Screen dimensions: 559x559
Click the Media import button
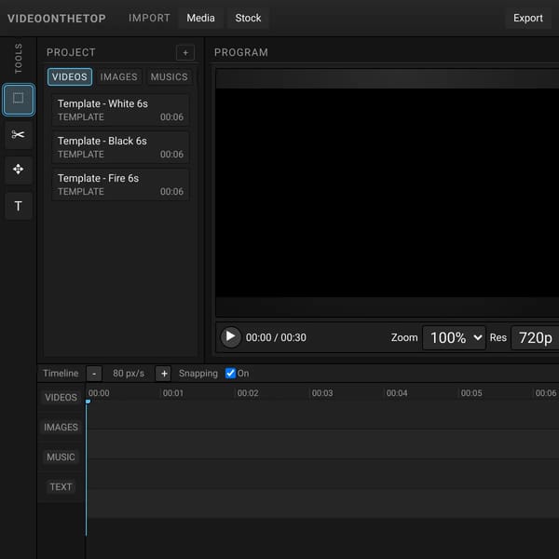pos(200,19)
